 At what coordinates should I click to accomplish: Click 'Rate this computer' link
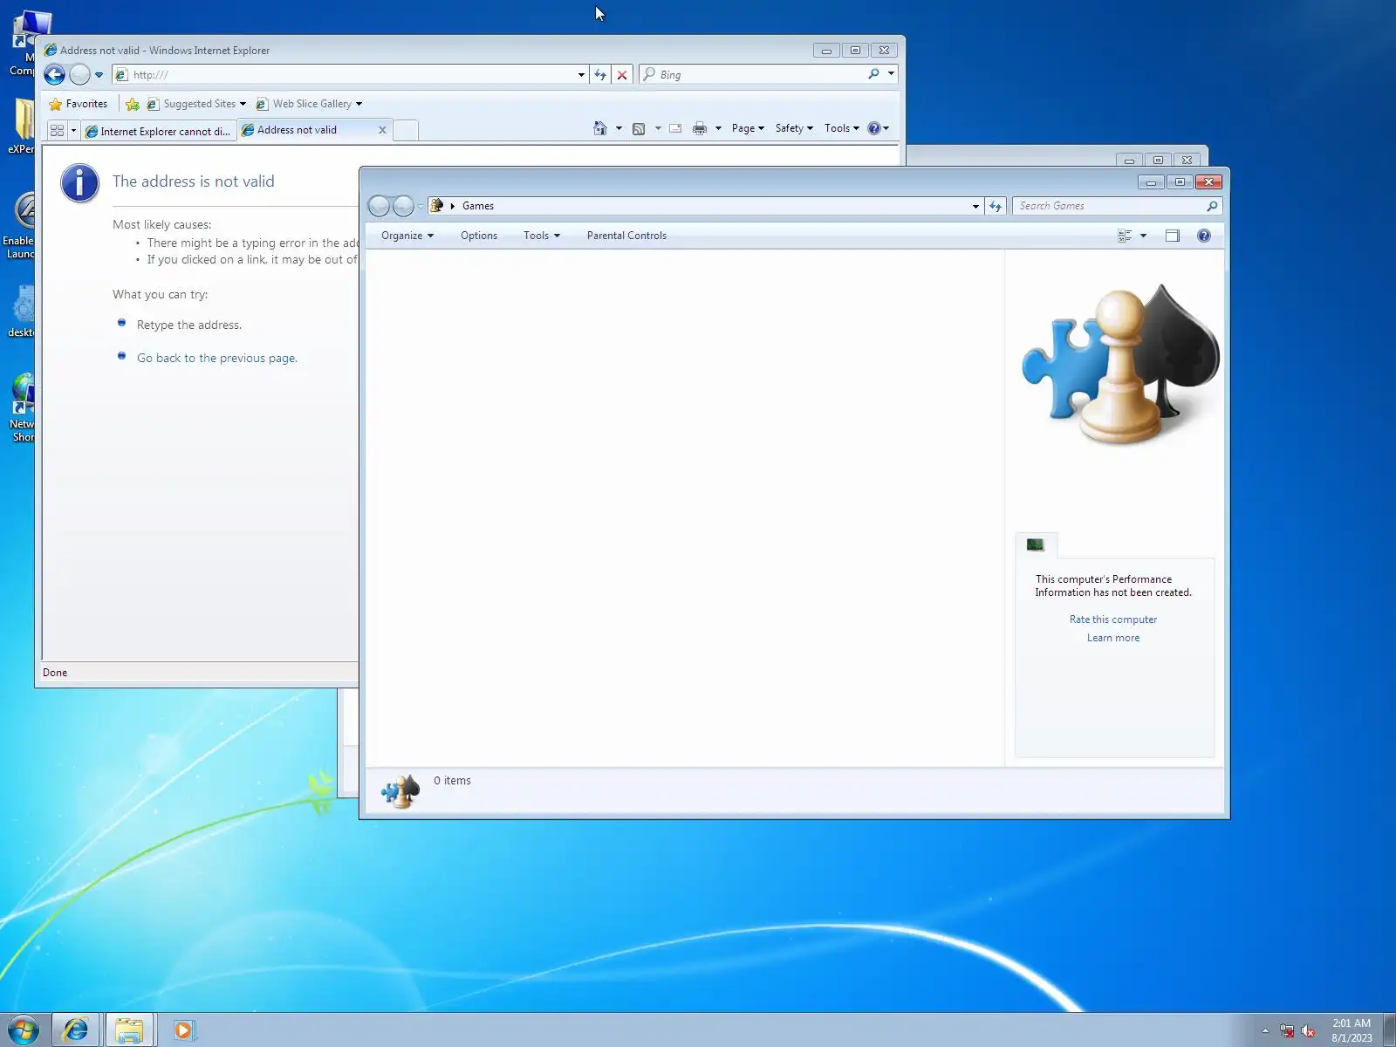[x=1113, y=619]
